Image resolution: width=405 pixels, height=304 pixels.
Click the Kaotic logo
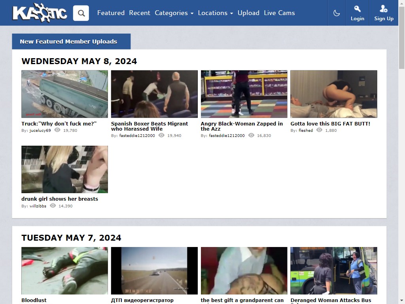(40, 13)
